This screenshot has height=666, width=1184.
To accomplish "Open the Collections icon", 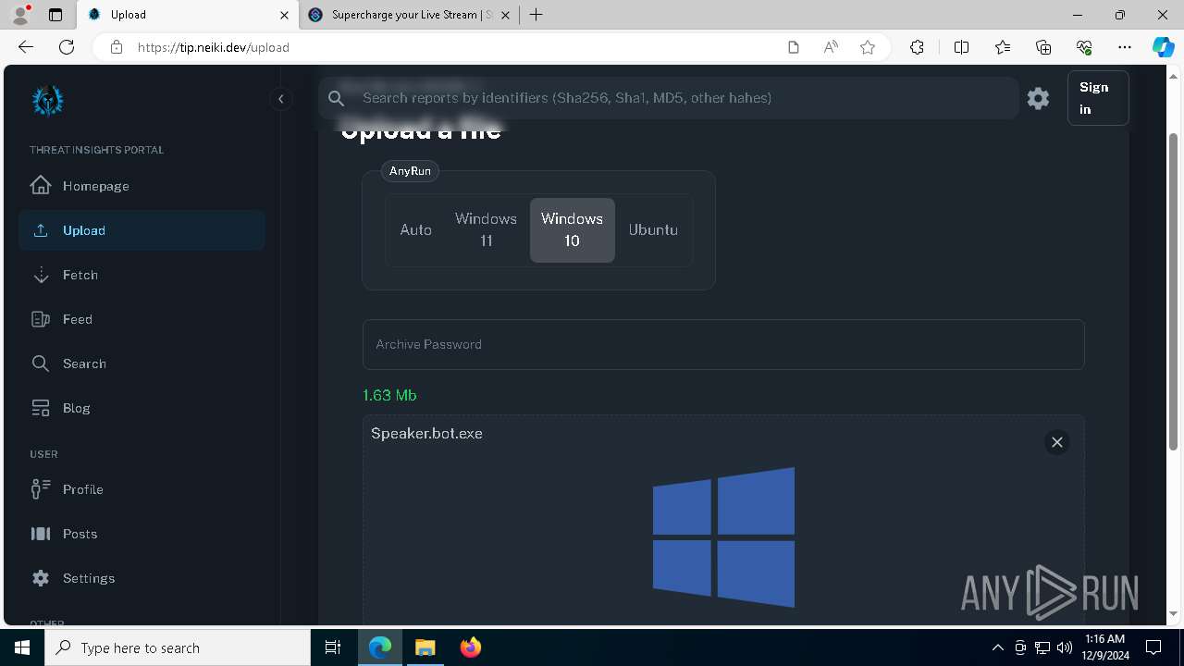I will pyautogui.click(x=1043, y=47).
